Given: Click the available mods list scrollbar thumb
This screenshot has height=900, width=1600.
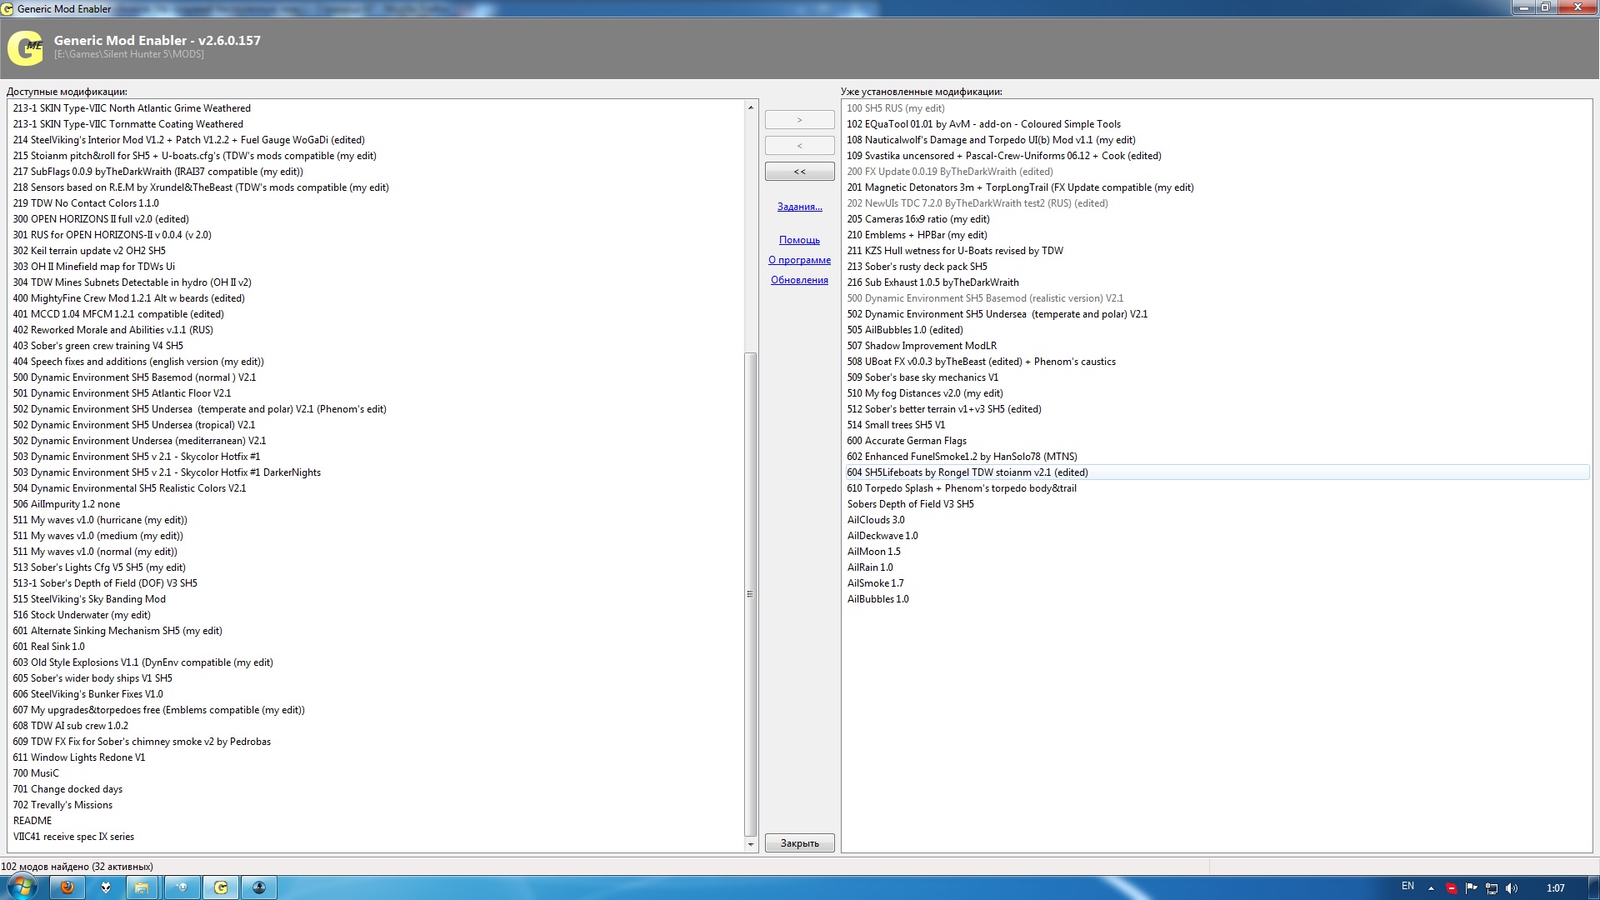Looking at the screenshot, I should pos(750,594).
